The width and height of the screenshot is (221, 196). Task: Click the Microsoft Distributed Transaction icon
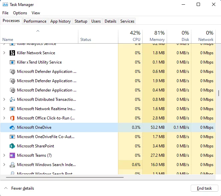pyautogui.click(x=12, y=99)
